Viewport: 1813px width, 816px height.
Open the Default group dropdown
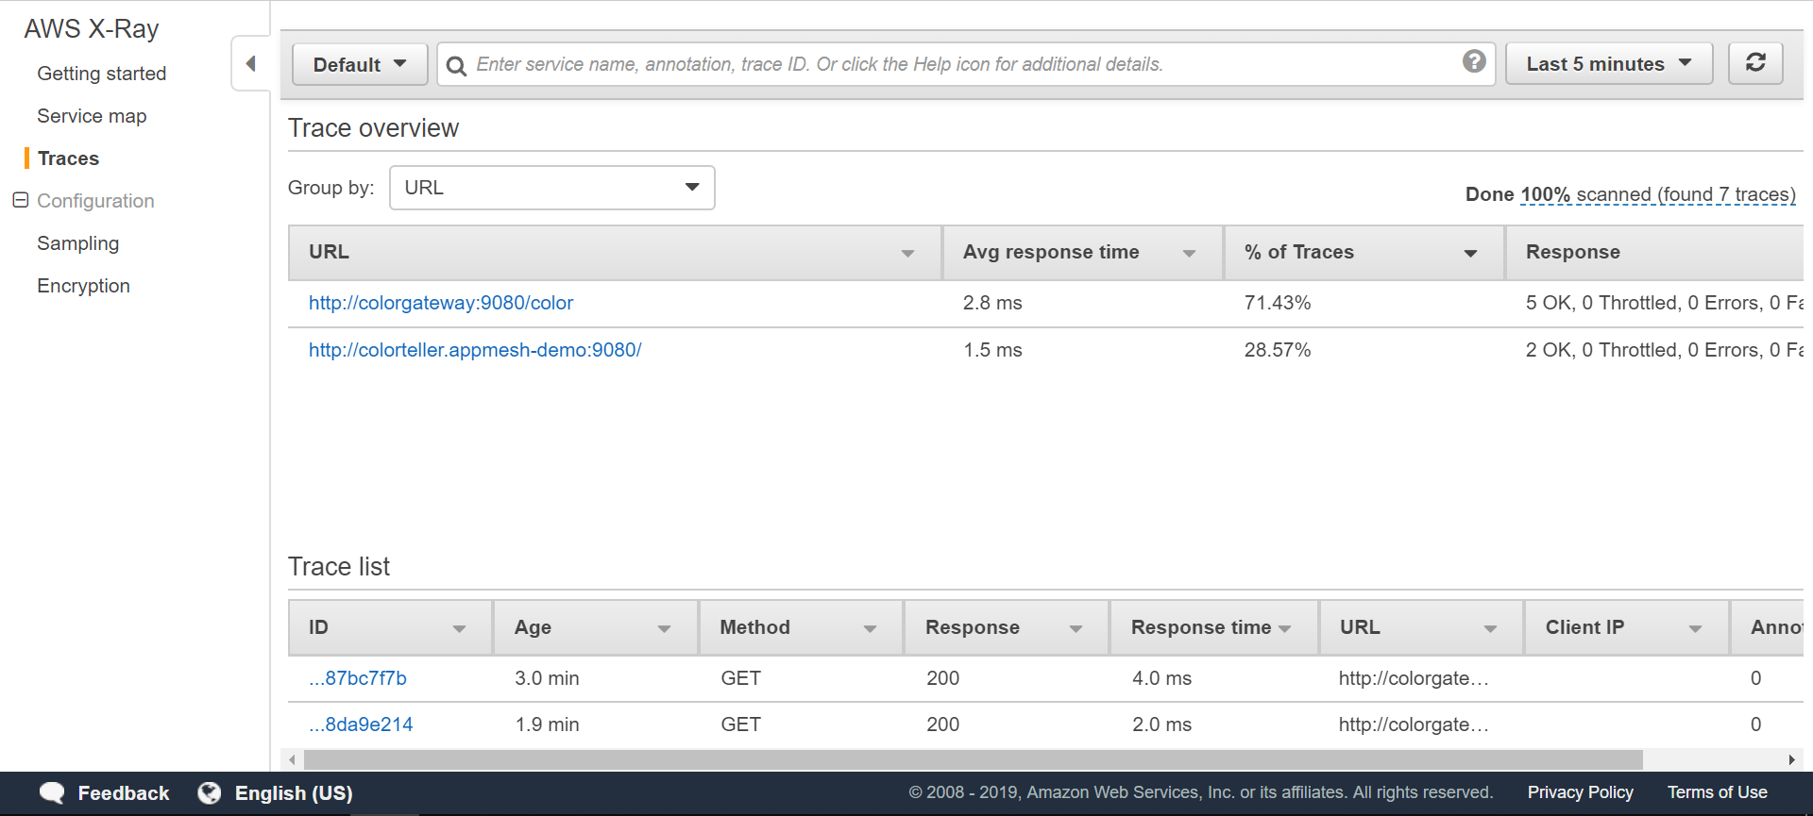pos(360,64)
